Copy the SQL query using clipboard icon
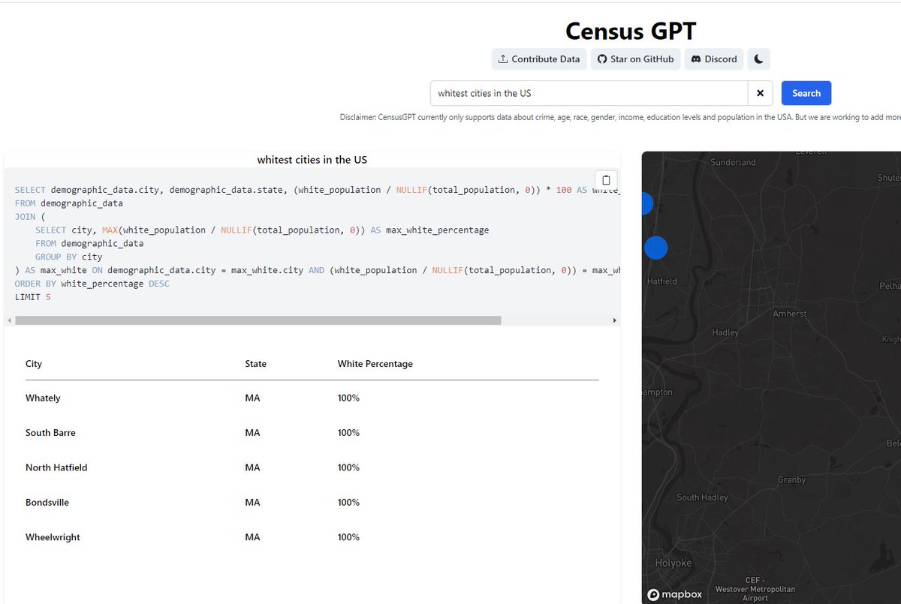 (606, 180)
